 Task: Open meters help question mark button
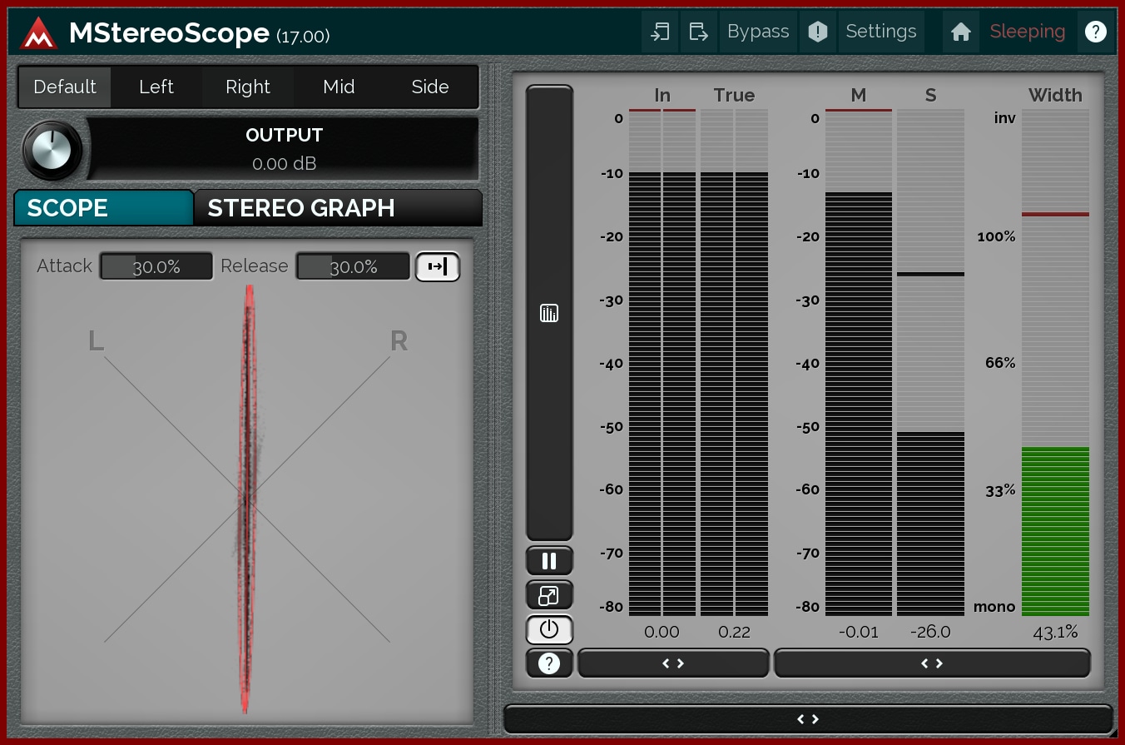point(549,663)
